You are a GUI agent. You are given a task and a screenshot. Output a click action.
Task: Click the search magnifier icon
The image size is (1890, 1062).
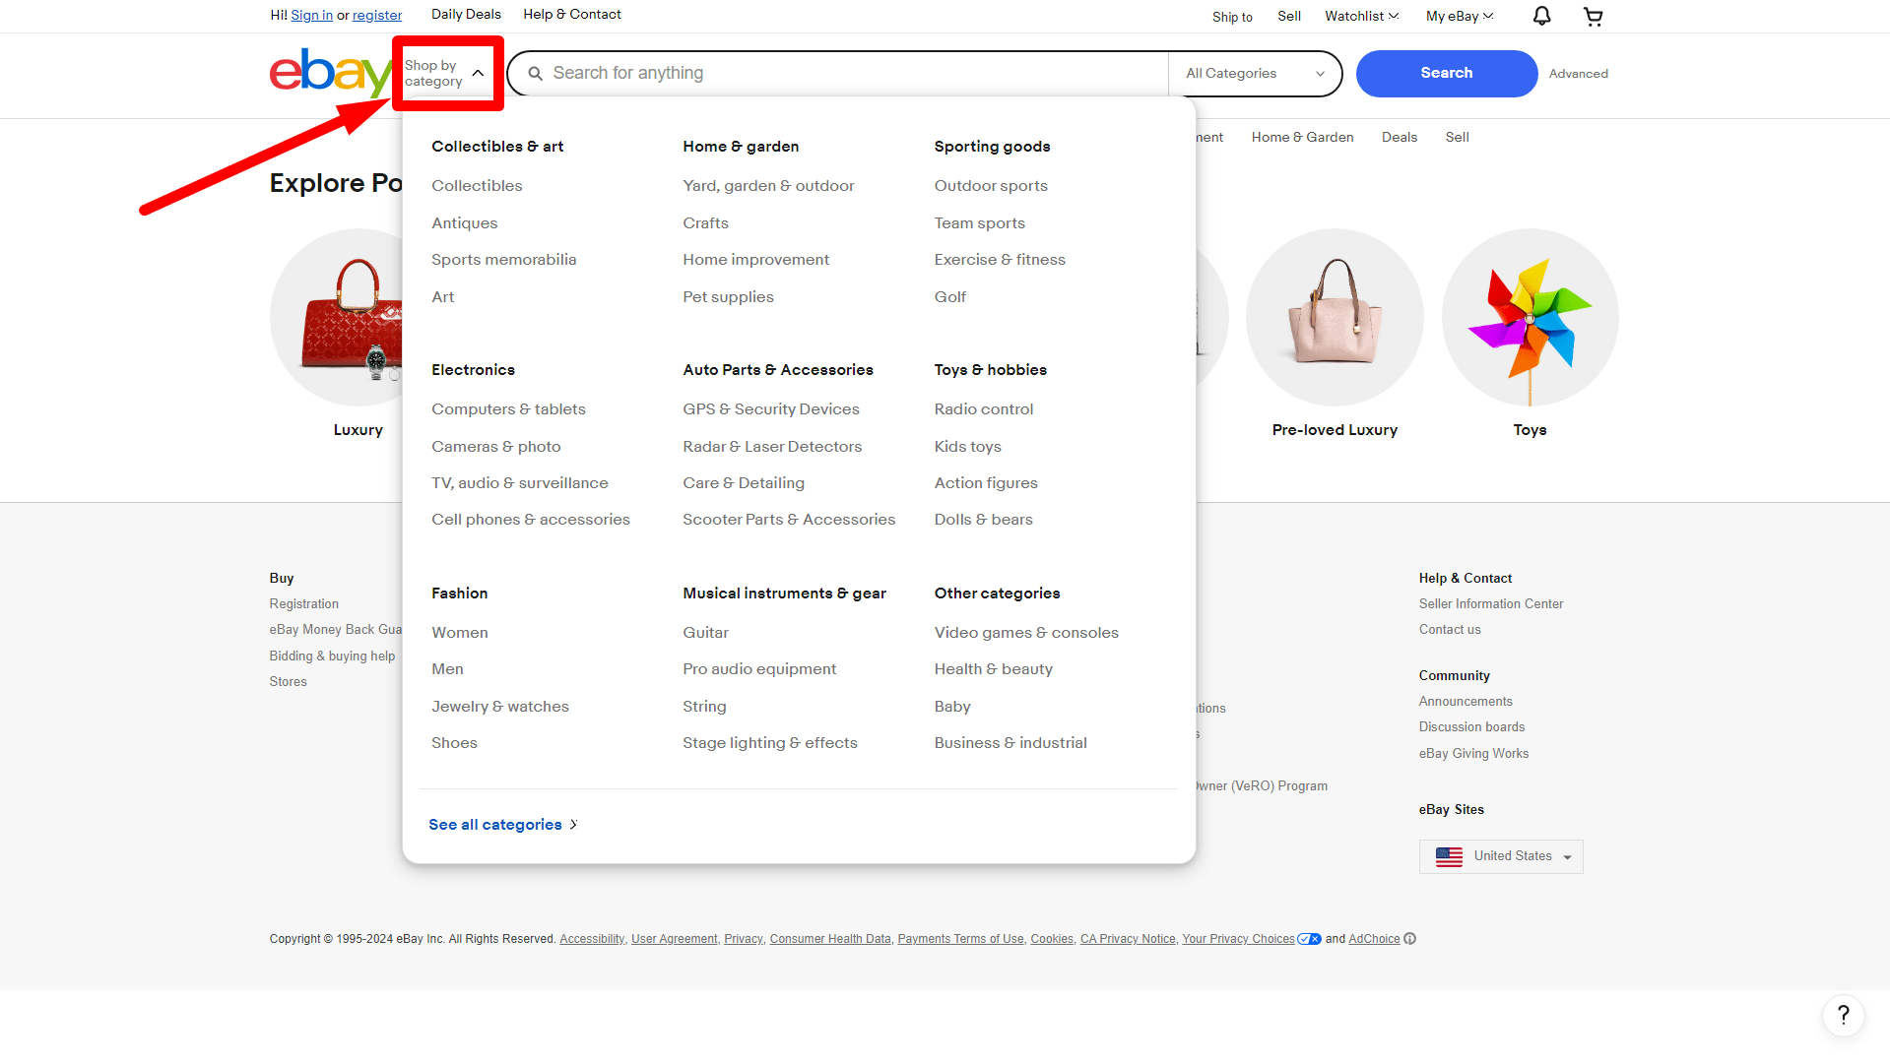[535, 74]
